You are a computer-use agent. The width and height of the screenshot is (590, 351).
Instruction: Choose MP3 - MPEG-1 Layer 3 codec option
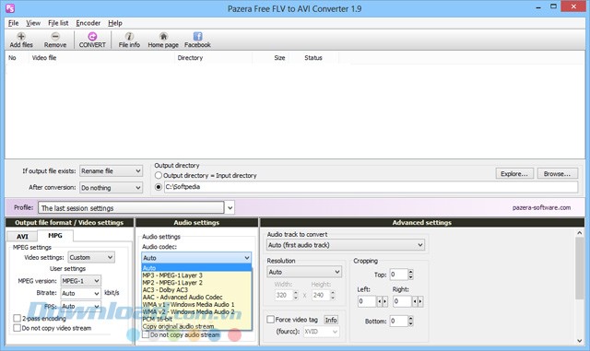(196, 275)
